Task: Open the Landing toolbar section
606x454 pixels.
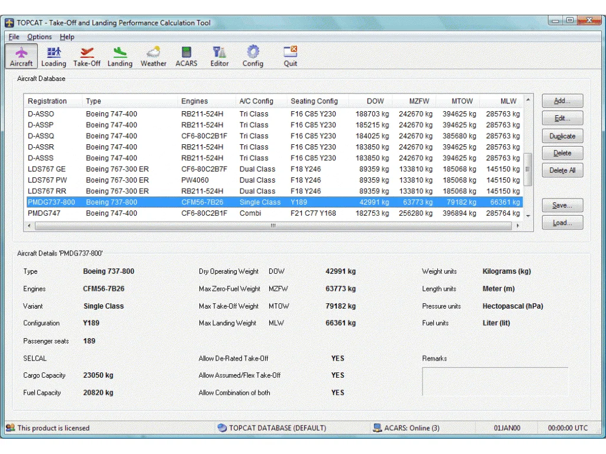Action: coord(120,56)
